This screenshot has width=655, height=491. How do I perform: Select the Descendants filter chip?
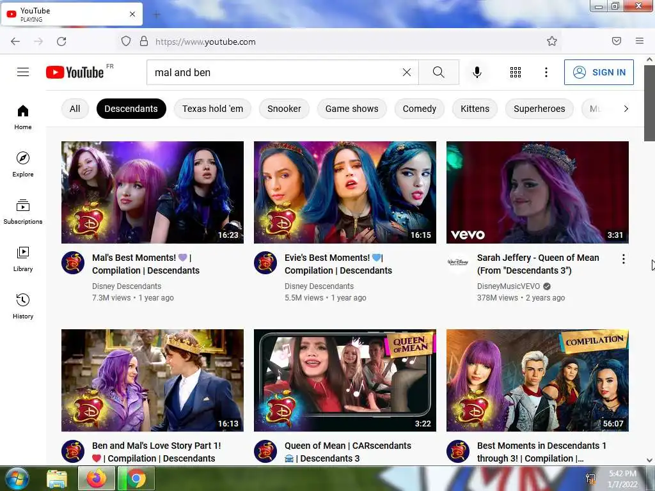[x=131, y=109]
